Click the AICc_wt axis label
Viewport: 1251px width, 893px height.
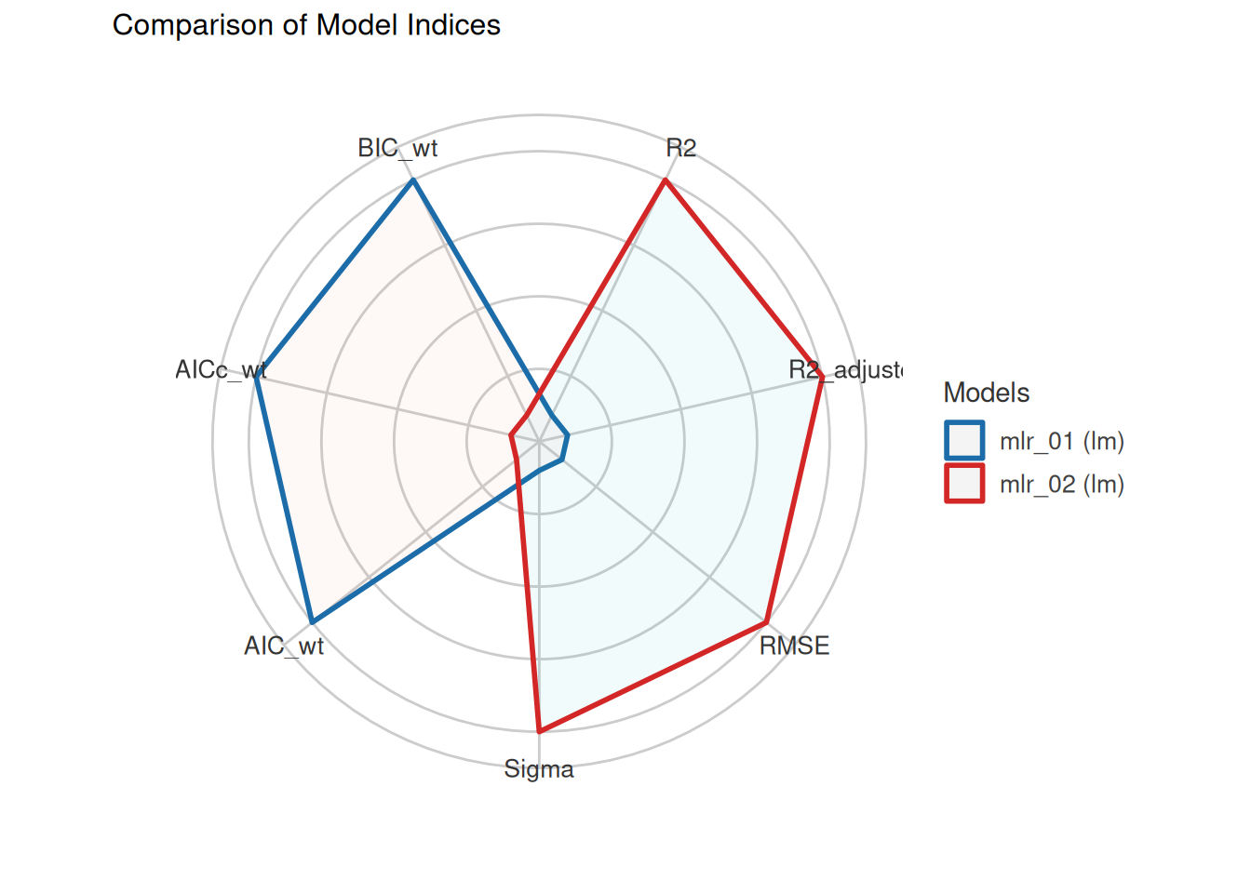222,369
